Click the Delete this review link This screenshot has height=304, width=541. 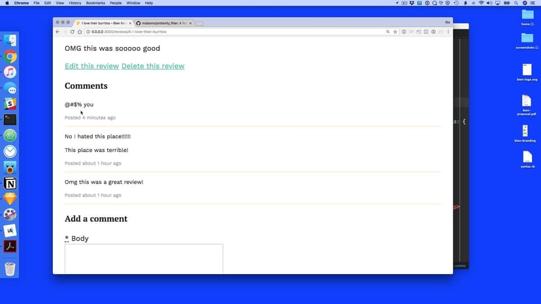(x=153, y=66)
